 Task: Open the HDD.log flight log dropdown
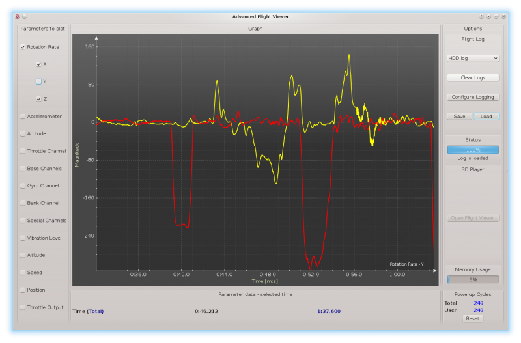point(473,58)
